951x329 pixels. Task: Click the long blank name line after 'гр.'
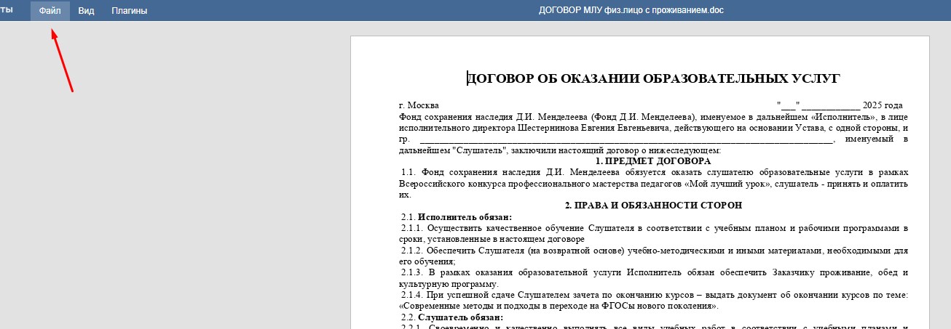click(x=626, y=139)
